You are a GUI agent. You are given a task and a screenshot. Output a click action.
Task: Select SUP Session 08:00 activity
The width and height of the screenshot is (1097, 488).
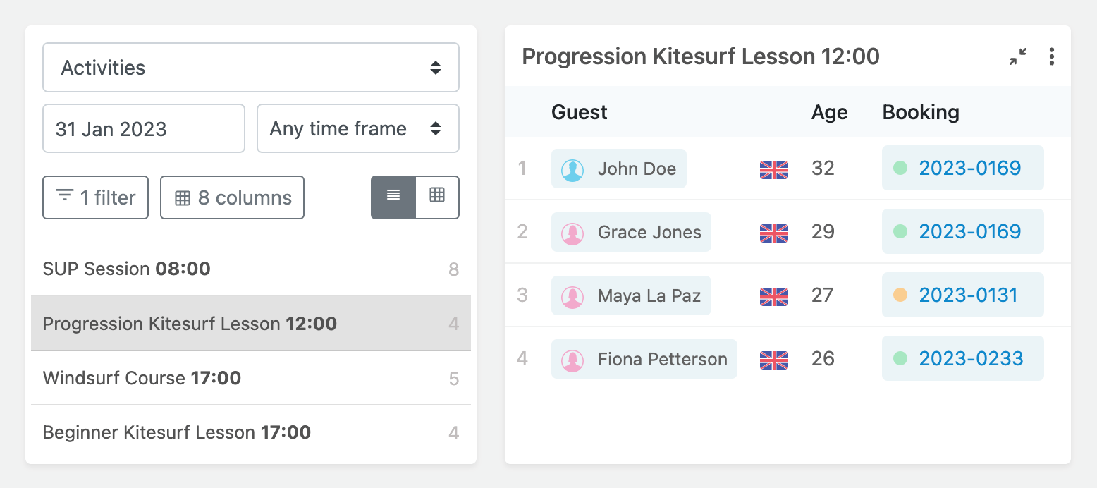click(251, 269)
